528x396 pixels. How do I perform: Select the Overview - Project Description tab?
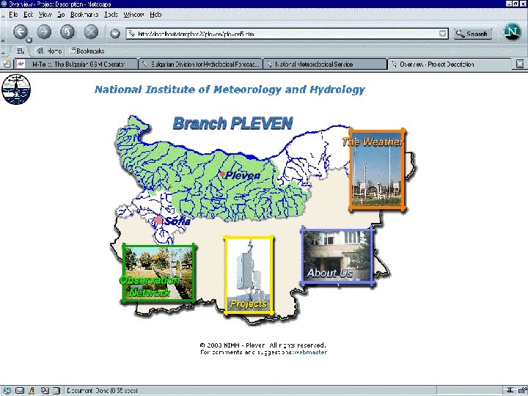coord(450,64)
